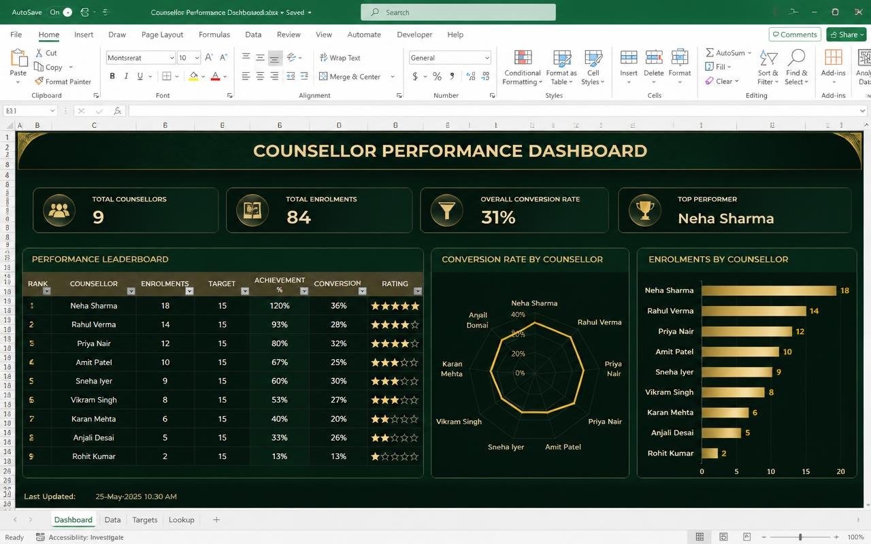Decrease font size with smaller A

pos(224,58)
